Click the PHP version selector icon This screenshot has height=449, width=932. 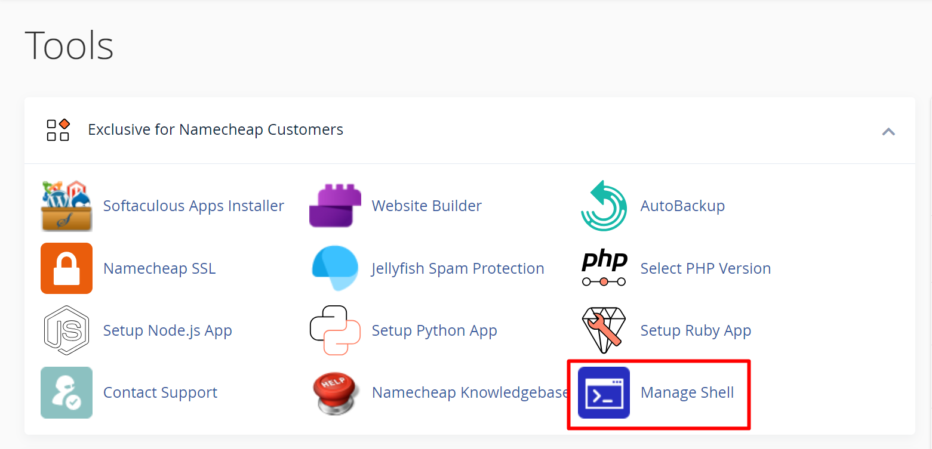[604, 268]
